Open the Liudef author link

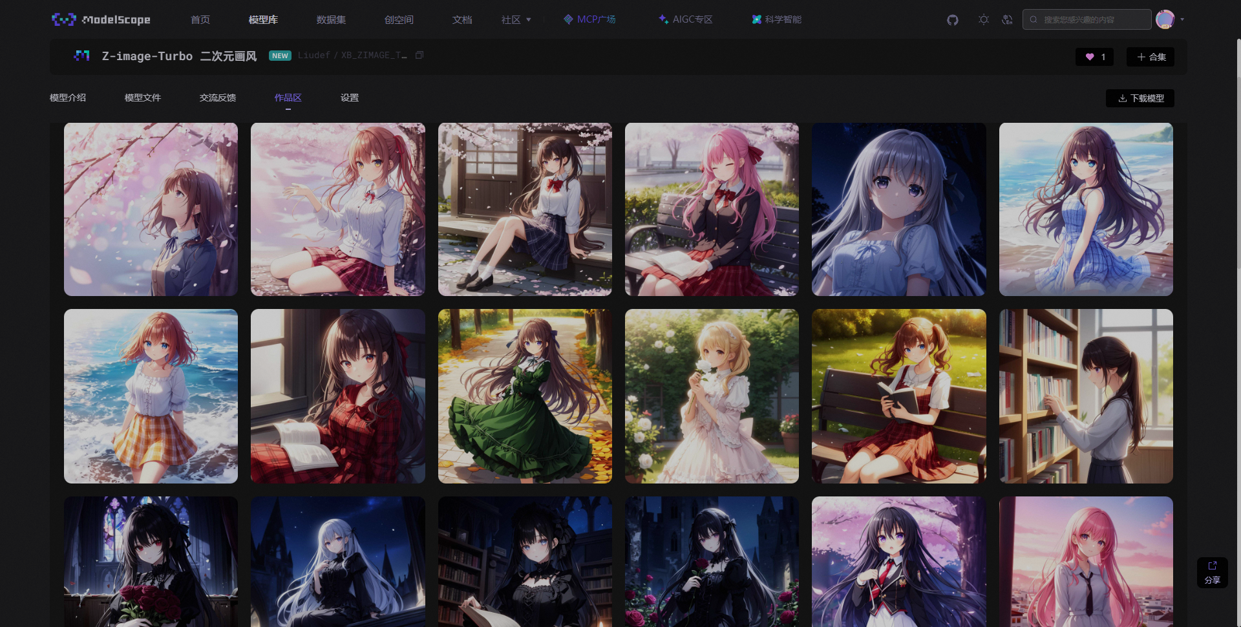313,56
